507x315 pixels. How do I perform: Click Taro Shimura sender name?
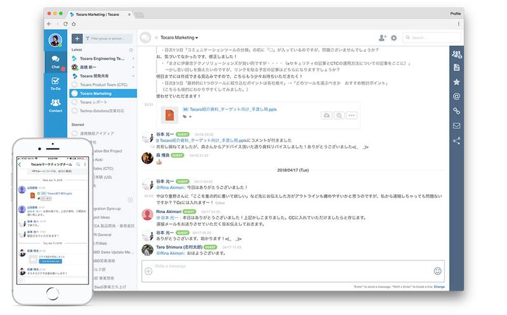(x=179, y=247)
